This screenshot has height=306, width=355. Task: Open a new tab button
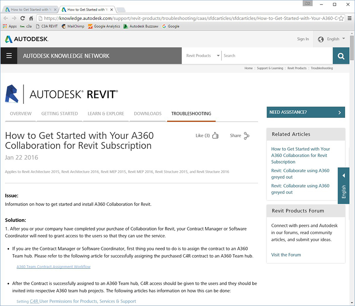[121, 10]
